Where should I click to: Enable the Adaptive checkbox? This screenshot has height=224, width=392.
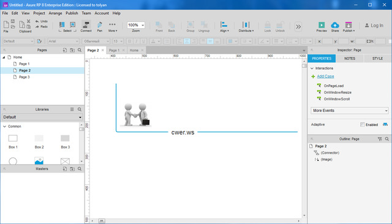[x=363, y=124]
